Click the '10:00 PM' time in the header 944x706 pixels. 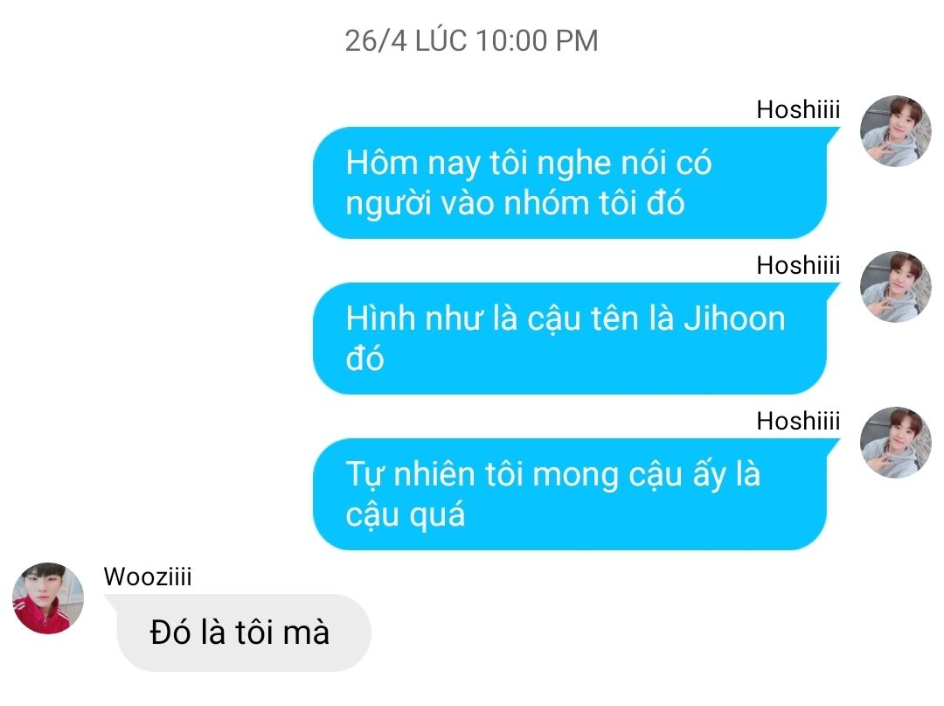pyautogui.click(x=537, y=41)
